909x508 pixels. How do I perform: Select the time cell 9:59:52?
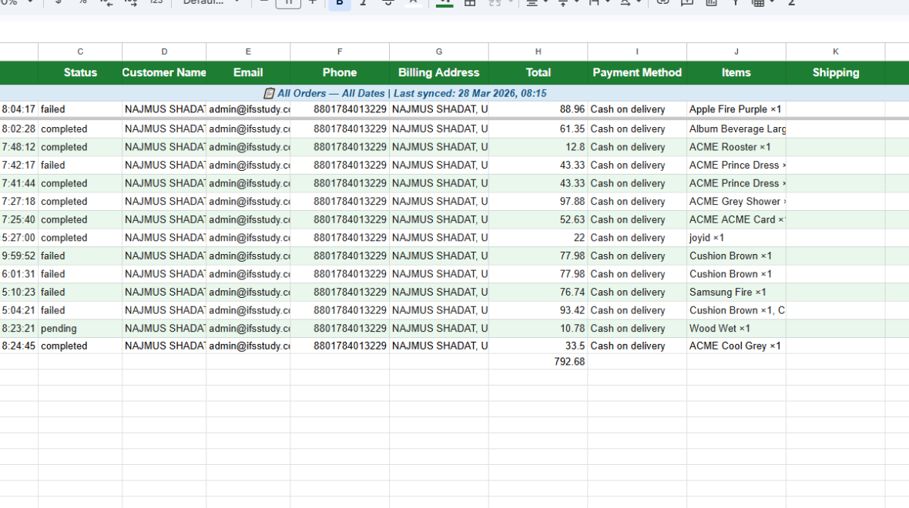click(18, 256)
